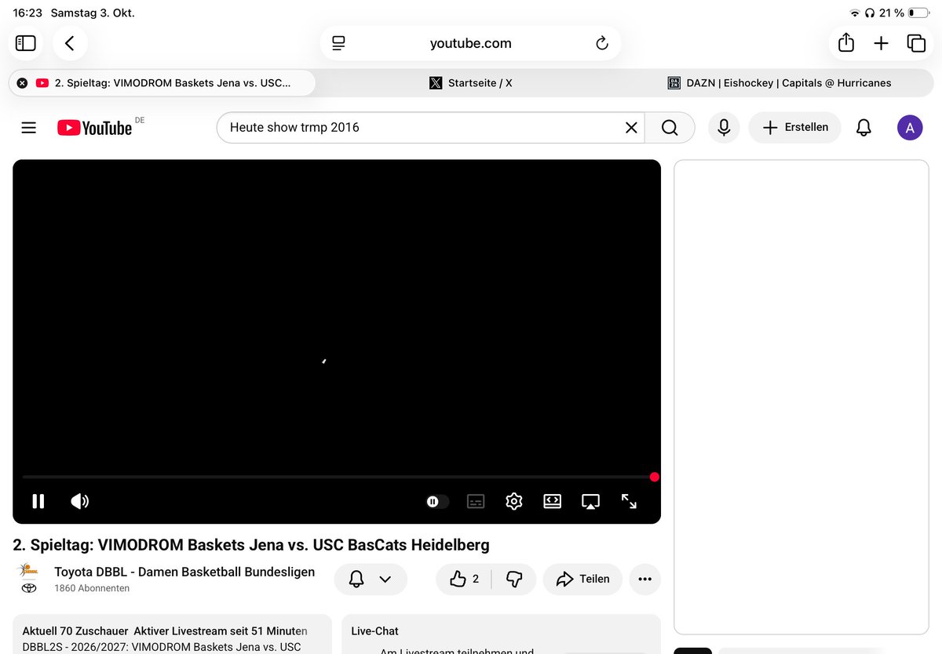Pause the livestream video

(38, 501)
